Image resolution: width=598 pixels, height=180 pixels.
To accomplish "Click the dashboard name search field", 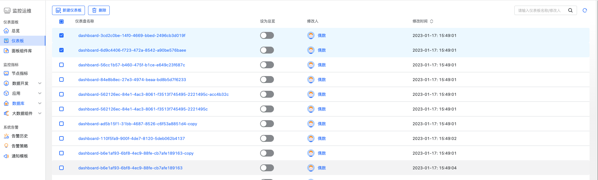I will pyautogui.click(x=540, y=10).
